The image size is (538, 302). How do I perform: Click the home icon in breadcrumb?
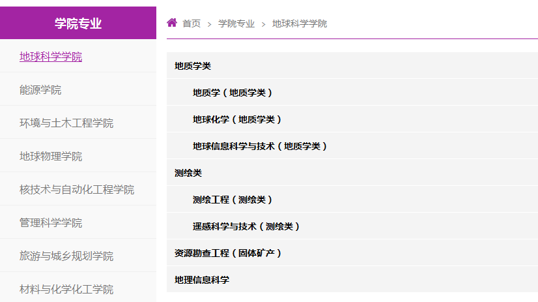point(172,23)
